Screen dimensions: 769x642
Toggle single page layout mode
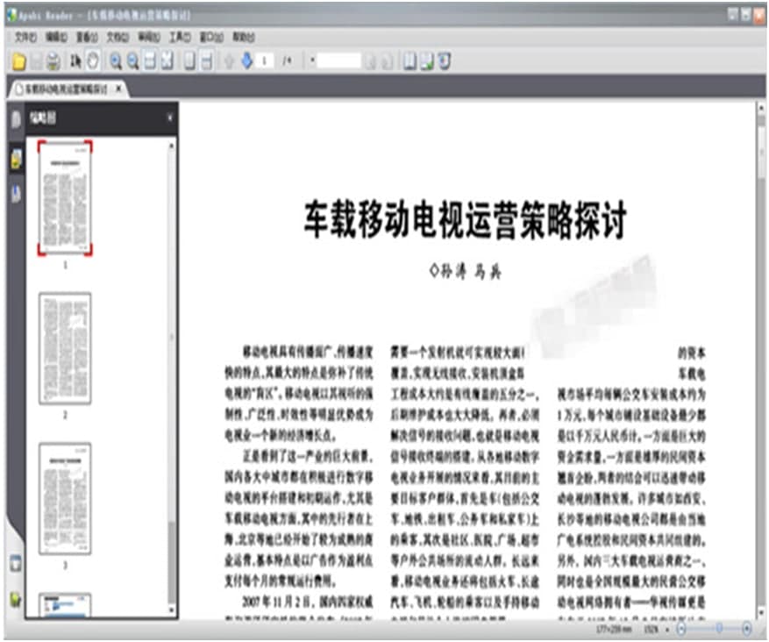[x=189, y=61]
